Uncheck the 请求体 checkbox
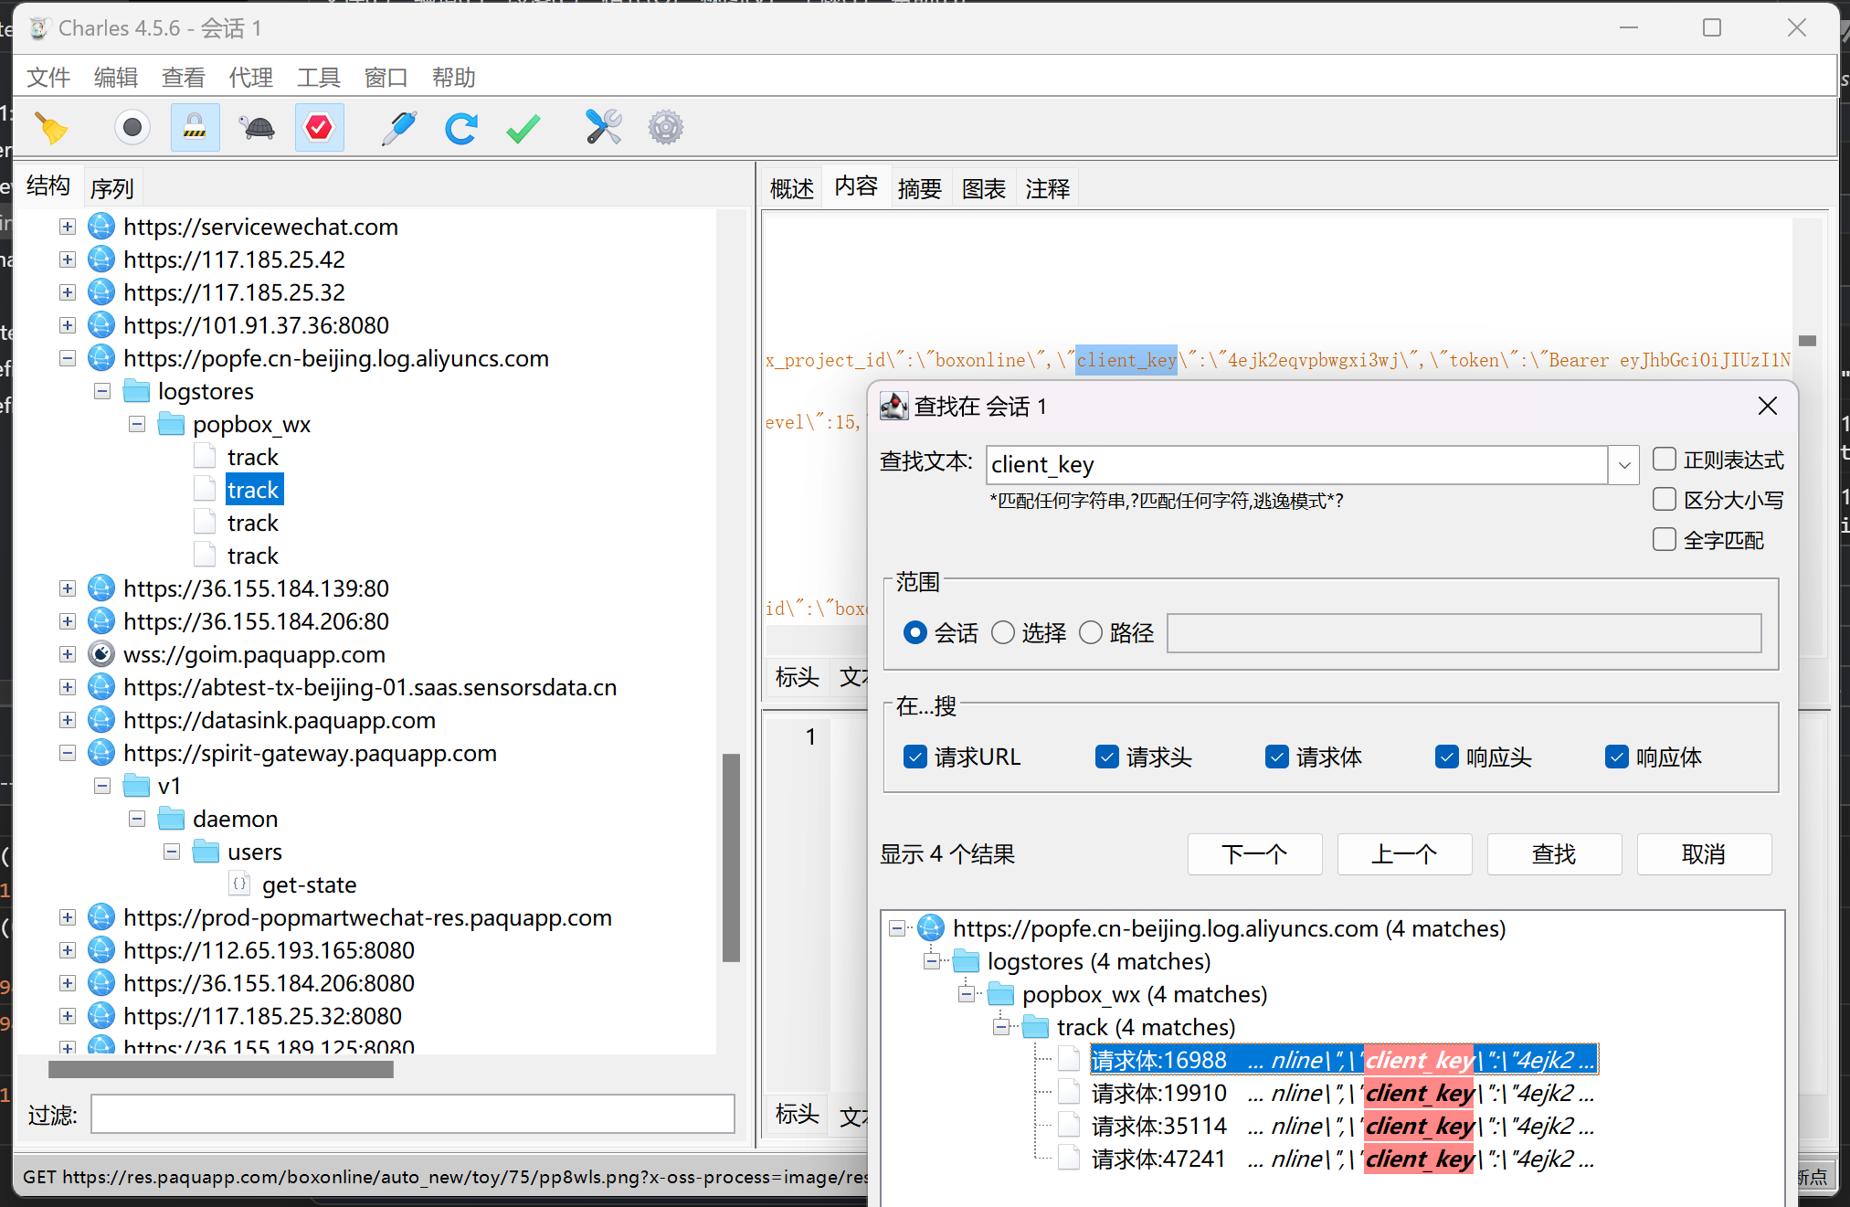 pyautogui.click(x=1276, y=757)
